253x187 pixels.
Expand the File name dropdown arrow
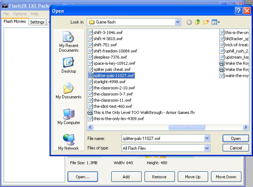tap(207, 138)
